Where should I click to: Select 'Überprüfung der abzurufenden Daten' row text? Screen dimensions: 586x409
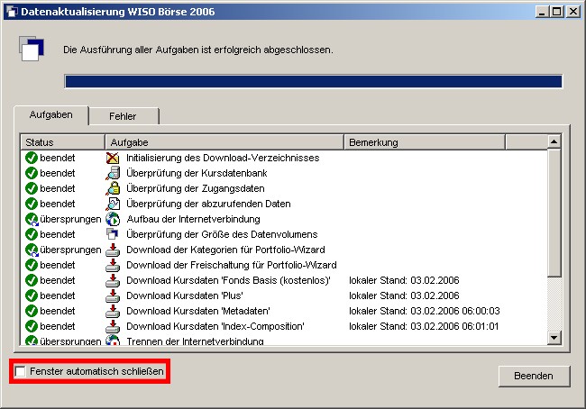[x=208, y=204]
